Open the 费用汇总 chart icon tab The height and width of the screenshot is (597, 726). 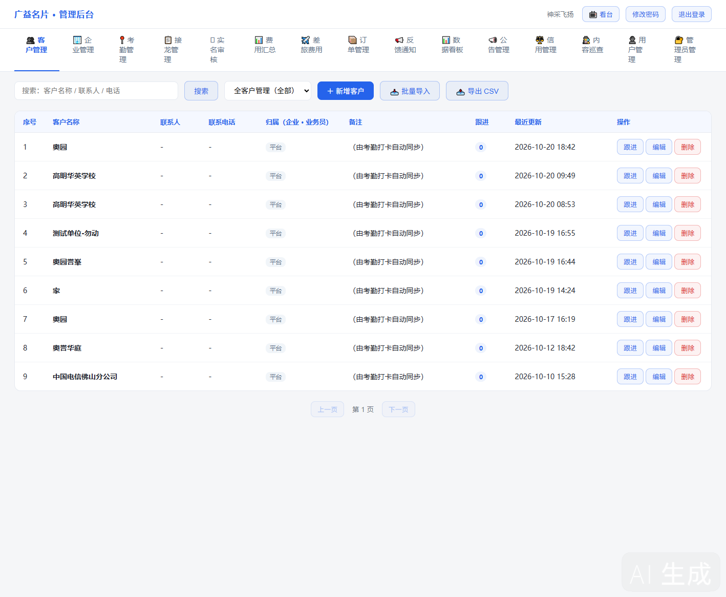pyautogui.click(x=265, y=45)
